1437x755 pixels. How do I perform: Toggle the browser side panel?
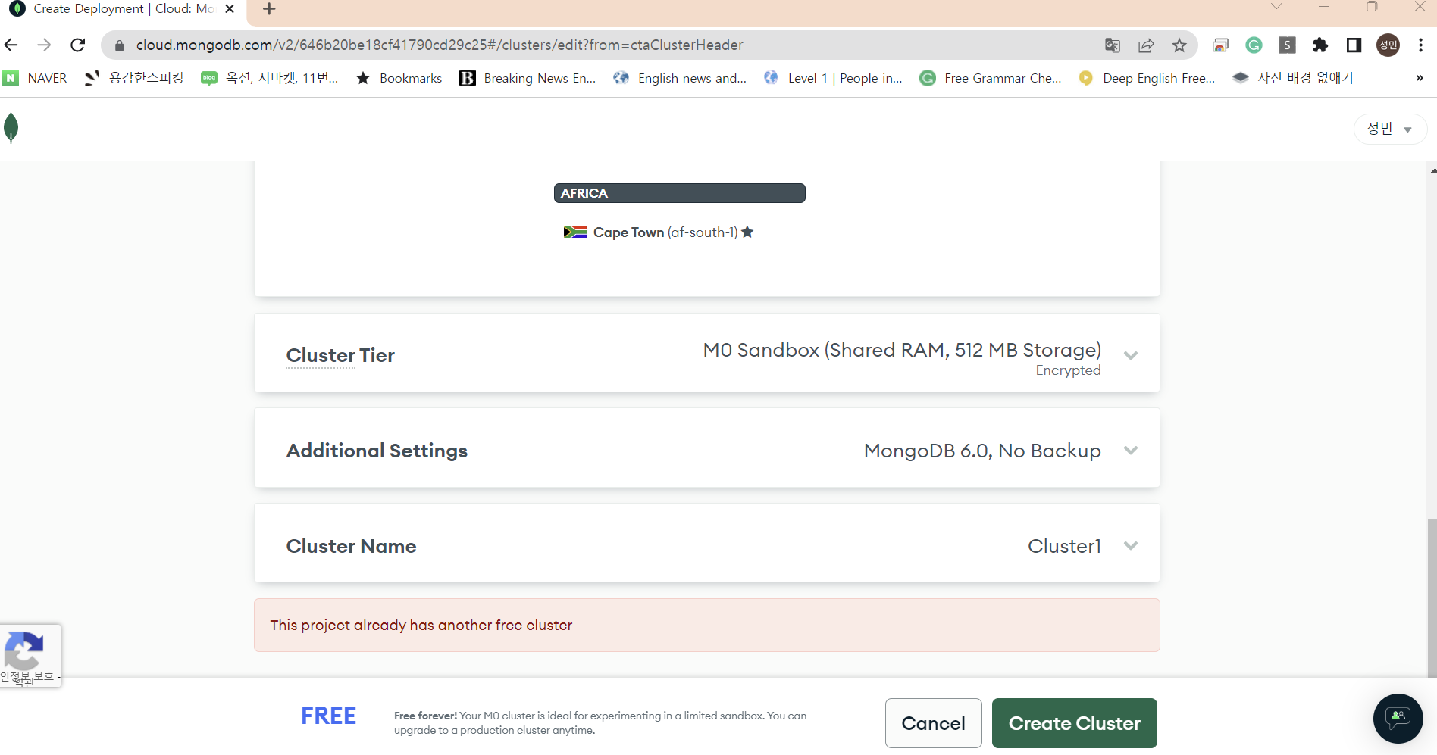(1354, 45)
